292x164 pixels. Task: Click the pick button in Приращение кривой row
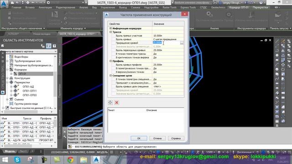pos(182,43)
